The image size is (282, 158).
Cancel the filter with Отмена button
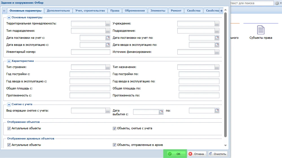click(196, 154)
